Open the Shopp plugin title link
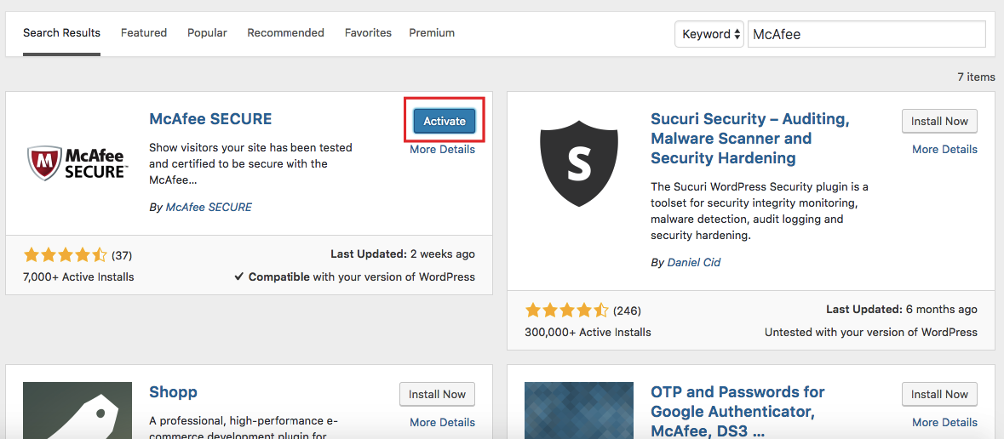The height and width of the screenshot is (439, 1004). click(173, 392)
